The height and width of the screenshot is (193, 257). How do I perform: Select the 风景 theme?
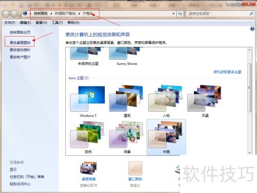click(205, 102)
